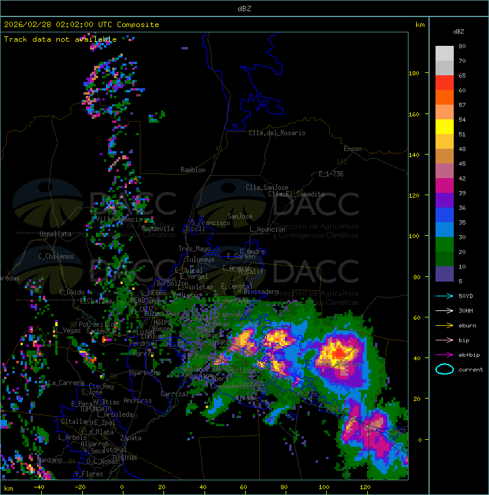Image resolution: width=489 pixels, height=495 pixels.
Task: Pick the slate purple swatch at legend bottom
Action: [x=444, y=274]
